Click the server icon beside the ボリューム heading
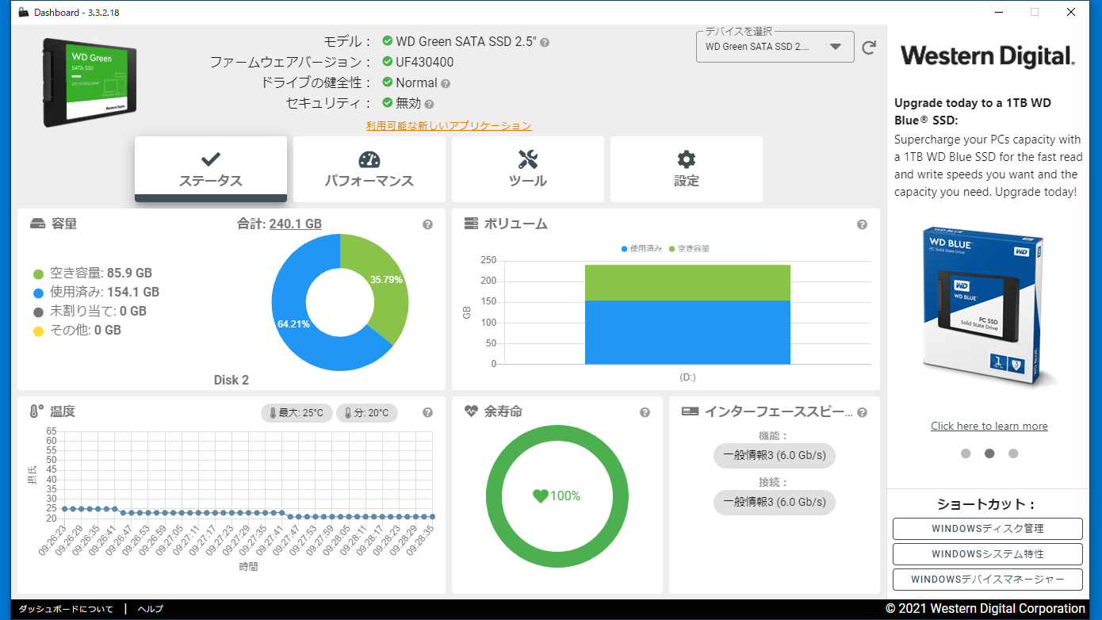 (x=471, y=224)
